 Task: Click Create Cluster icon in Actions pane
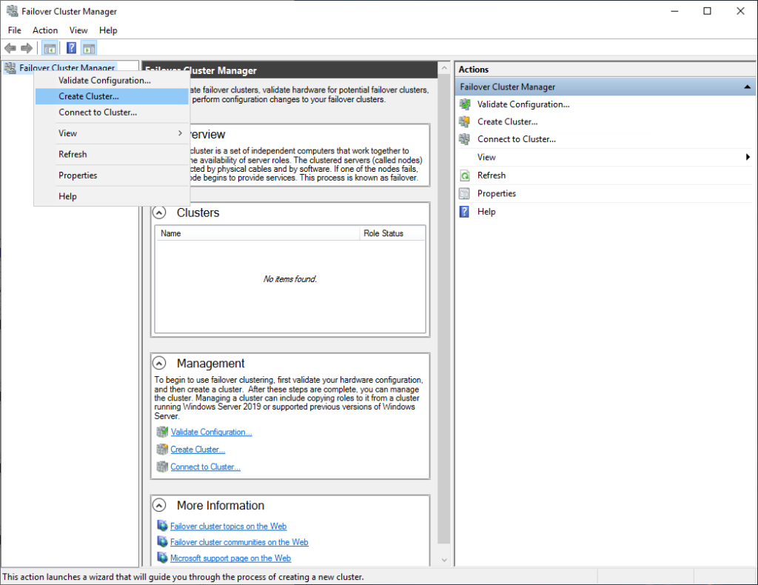(x=464, y=121)
